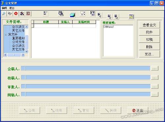Open the ... picker for 会稿人
Viewport: 165px width, 122px height.
click(x=155, y=68)
